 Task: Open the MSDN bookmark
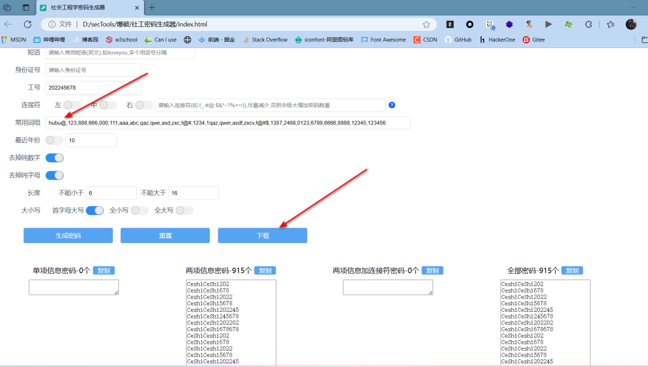tap(14, 40)
